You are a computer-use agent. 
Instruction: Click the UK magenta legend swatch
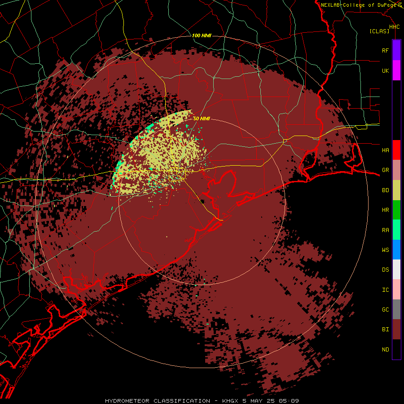click(x=396, y=70)
